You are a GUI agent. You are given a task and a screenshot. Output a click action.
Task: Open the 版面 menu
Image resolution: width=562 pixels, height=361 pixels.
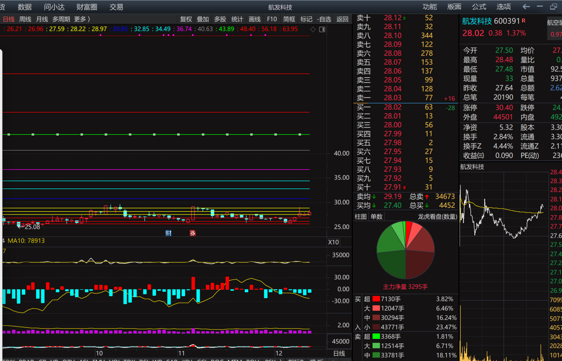(x=454, y=7)
